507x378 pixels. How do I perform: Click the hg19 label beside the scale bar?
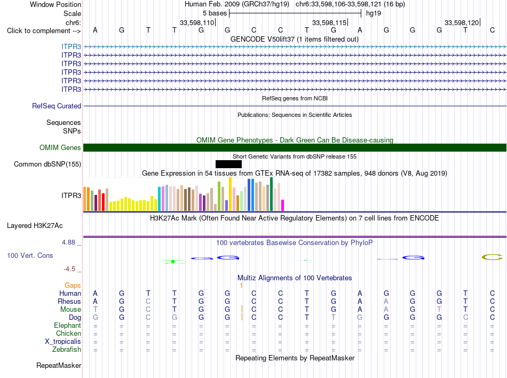click(374, 13)
